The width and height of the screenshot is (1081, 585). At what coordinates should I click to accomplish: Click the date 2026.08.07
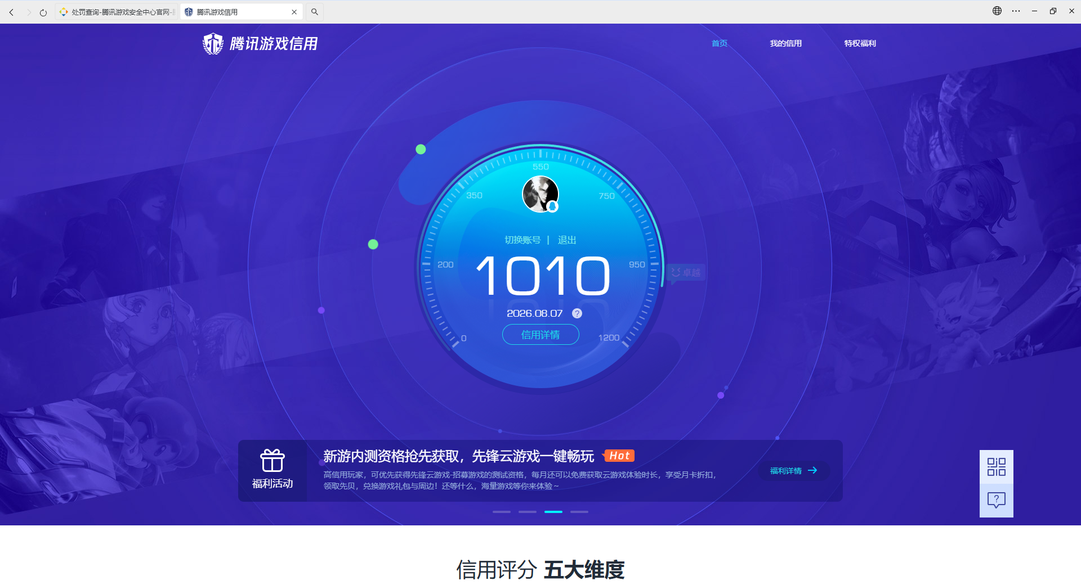[534, 313]
